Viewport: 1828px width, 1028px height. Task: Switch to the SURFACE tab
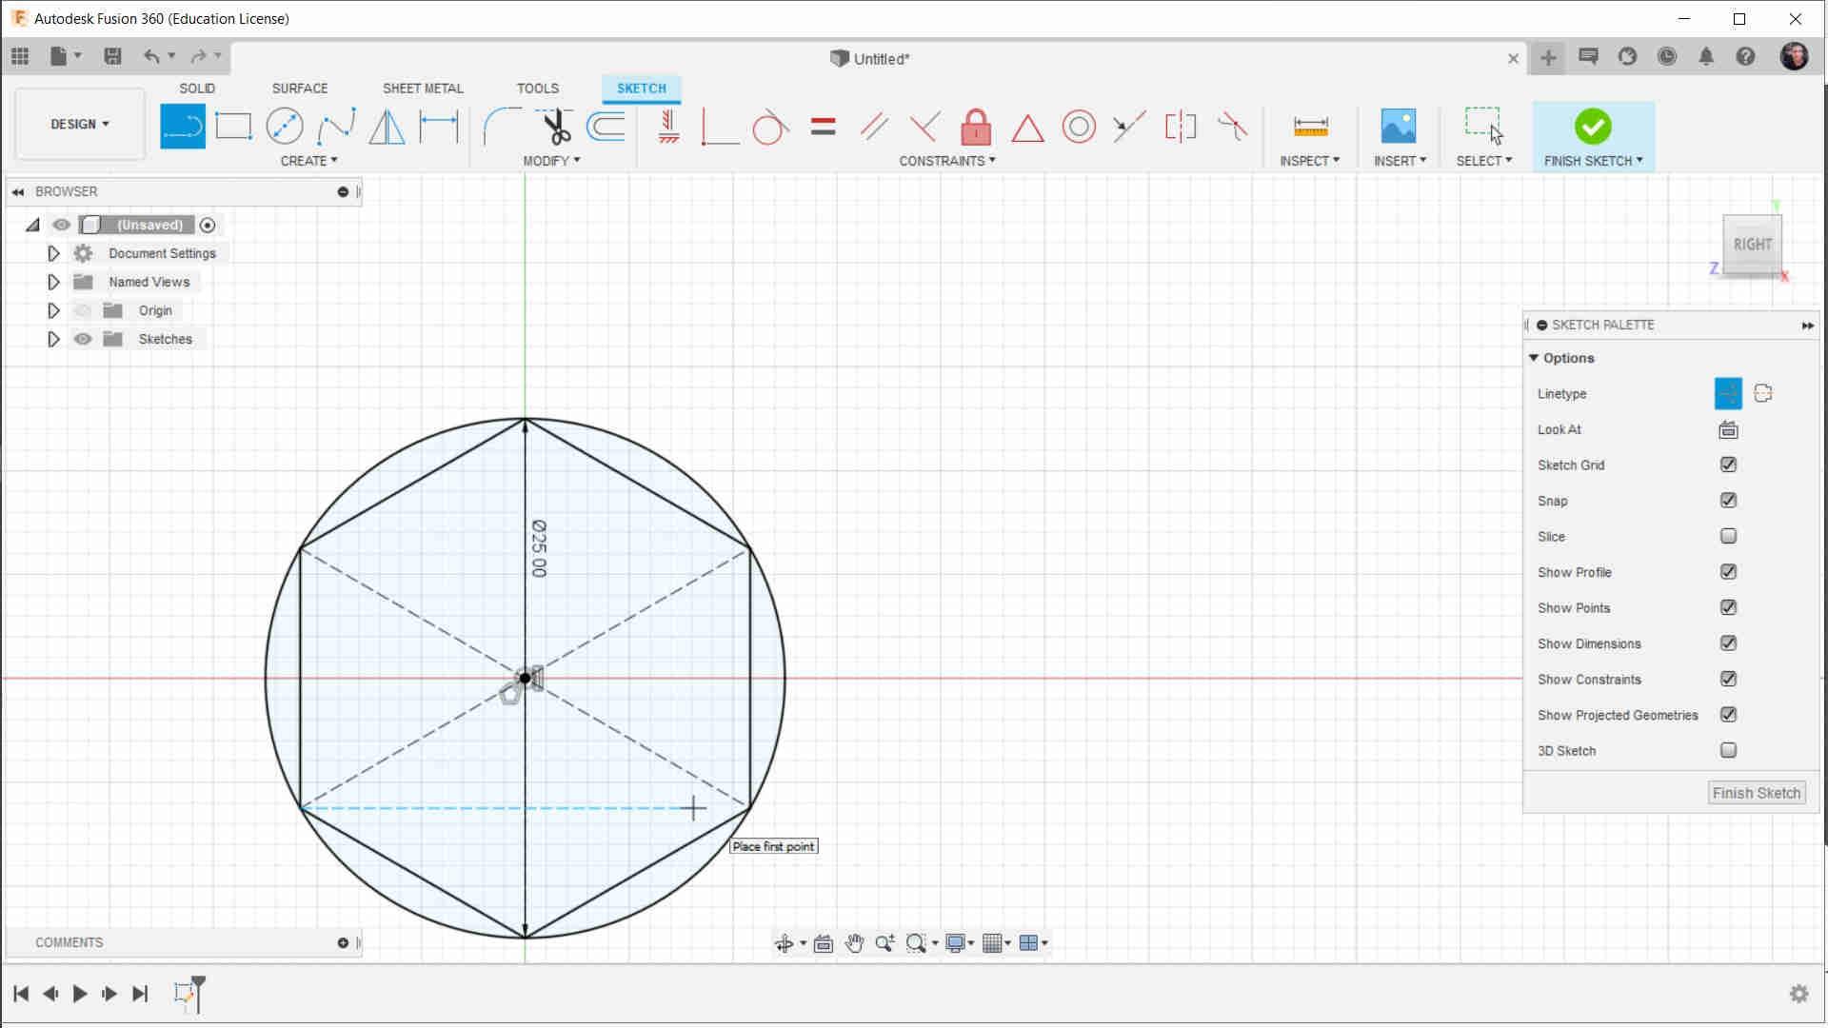click(x=300, y=88)
